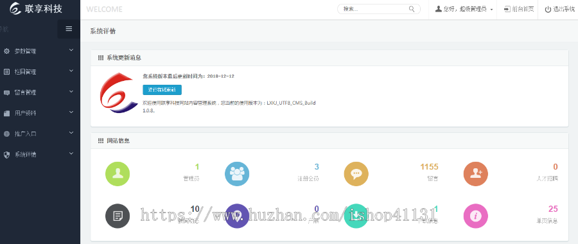Click the chat icon beside 留言管理
Image resolution: width=578 pixels, height=244 pixels.
click(6, 92)
